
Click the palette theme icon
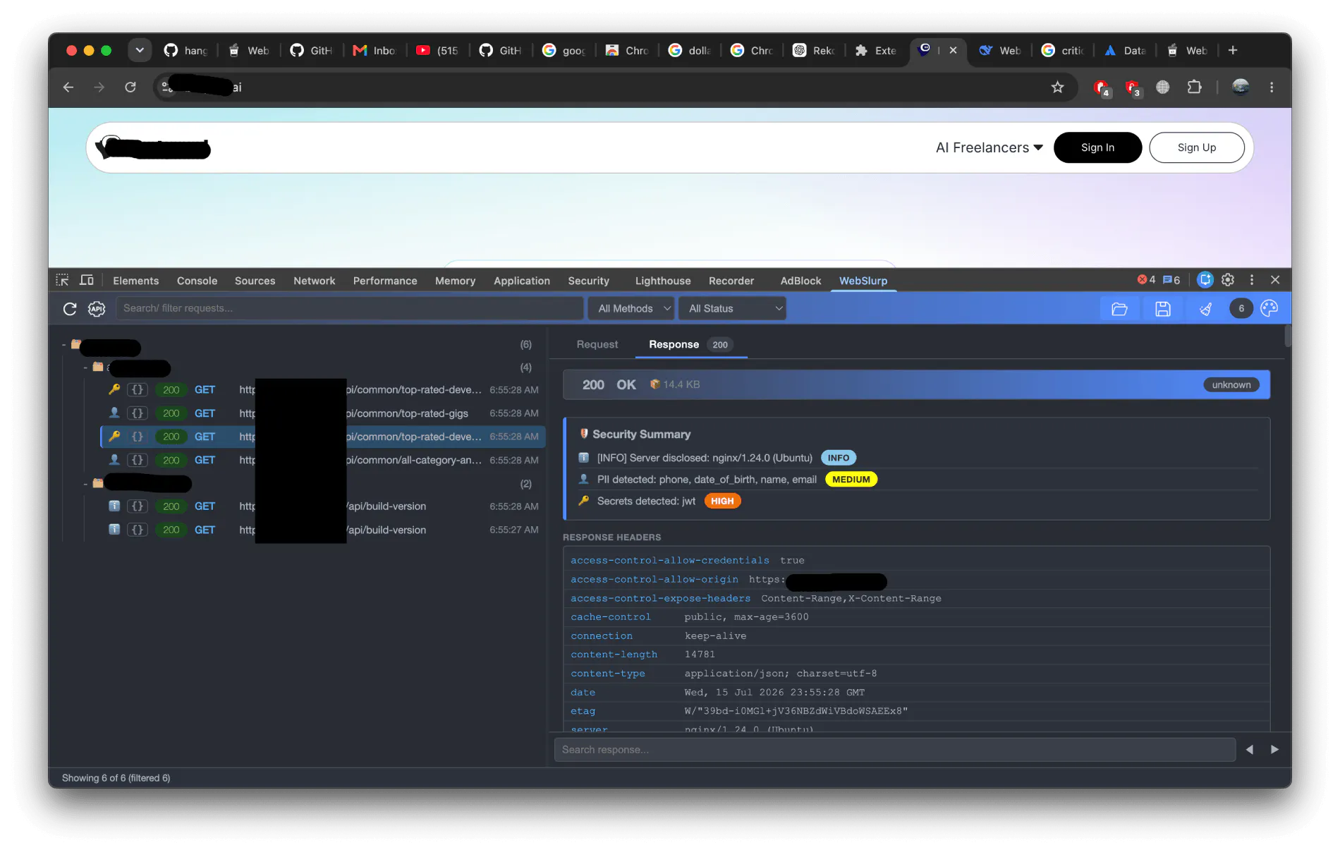point(1269,308)
